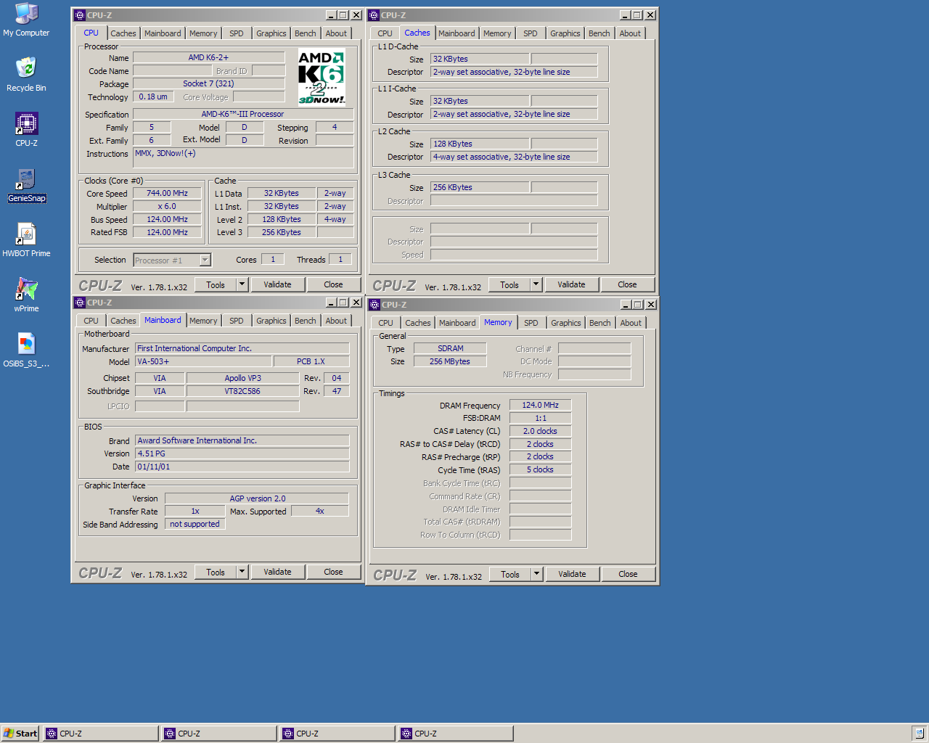Click motherboard Model field VA-503+
Screen dimensions: 929x743
(x=203, y=361)
